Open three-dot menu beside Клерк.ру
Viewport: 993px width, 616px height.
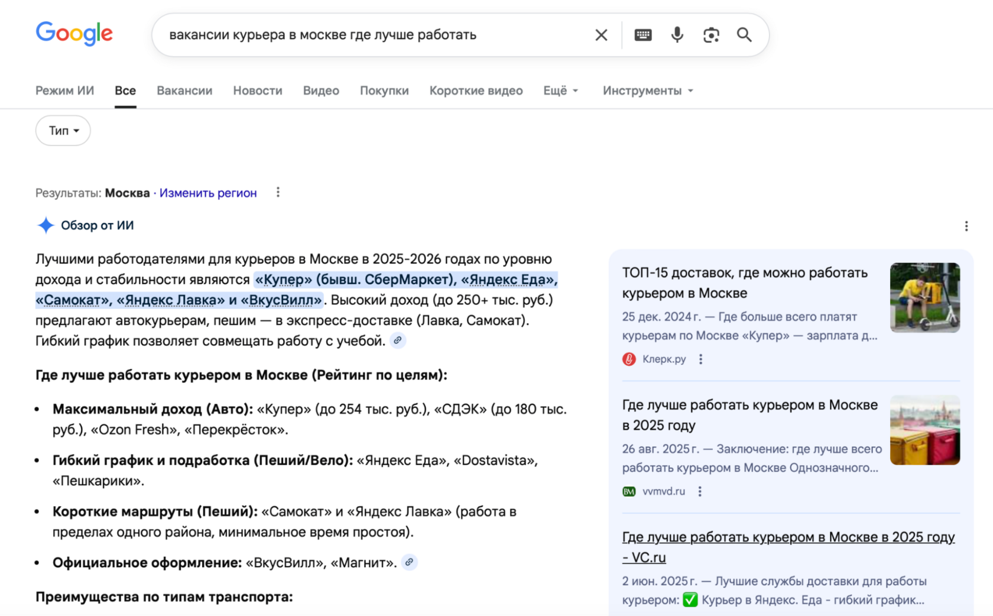[700, 359]
